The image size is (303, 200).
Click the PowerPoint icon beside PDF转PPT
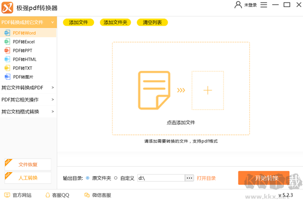[7, 51]
